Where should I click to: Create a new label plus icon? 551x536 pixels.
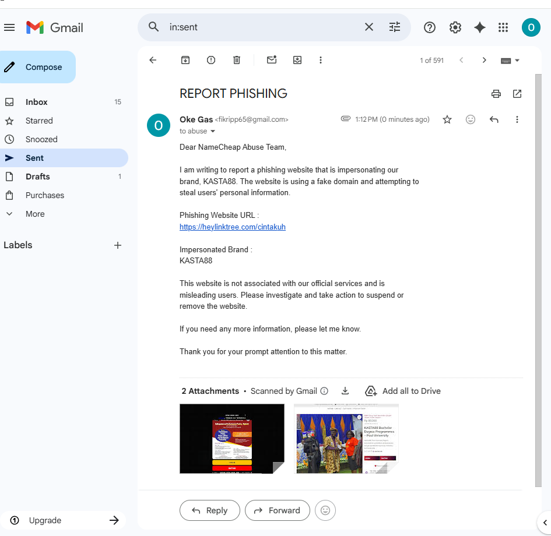coord(118,245)
